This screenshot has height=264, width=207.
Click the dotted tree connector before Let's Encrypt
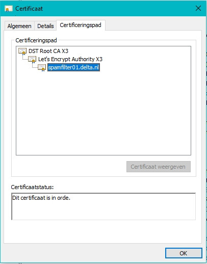click(25, 58)
